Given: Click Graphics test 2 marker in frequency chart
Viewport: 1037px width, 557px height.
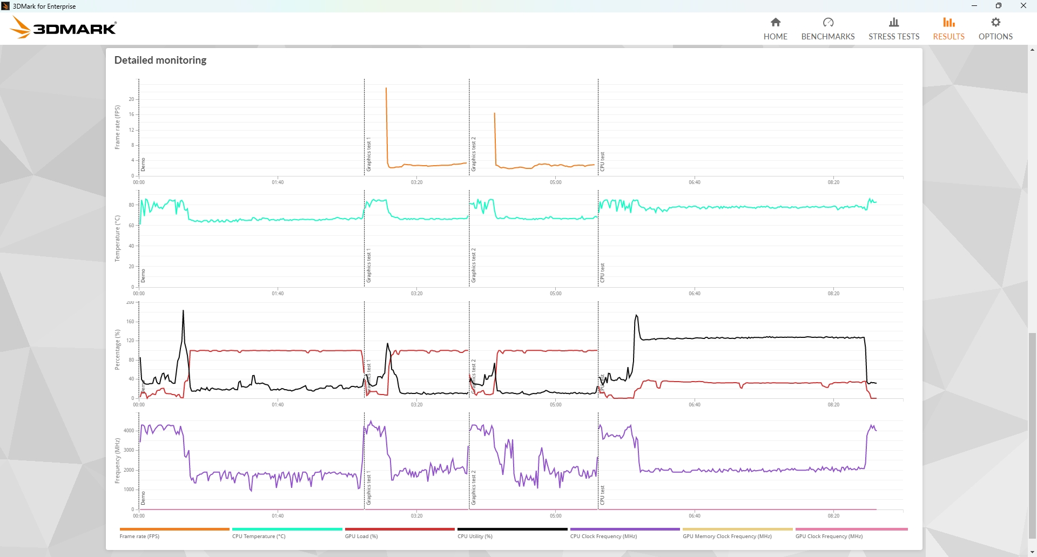Looking at the screenshot, I should (x=474, y=488).
